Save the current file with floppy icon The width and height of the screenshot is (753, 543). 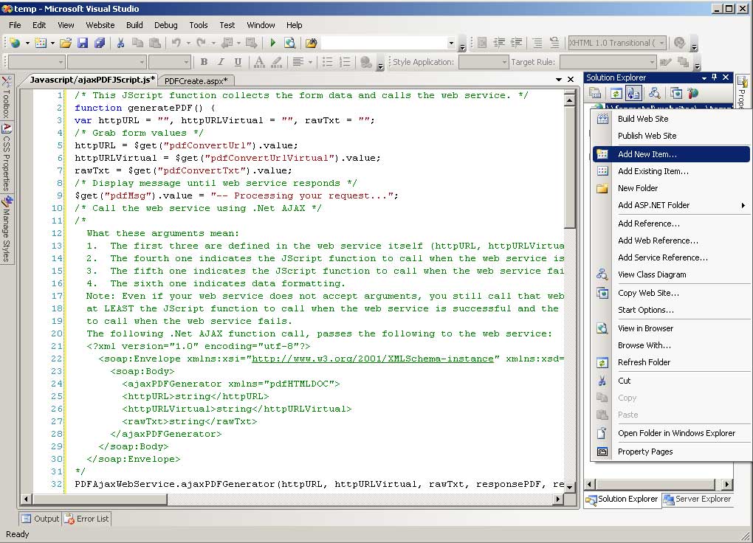83,44
